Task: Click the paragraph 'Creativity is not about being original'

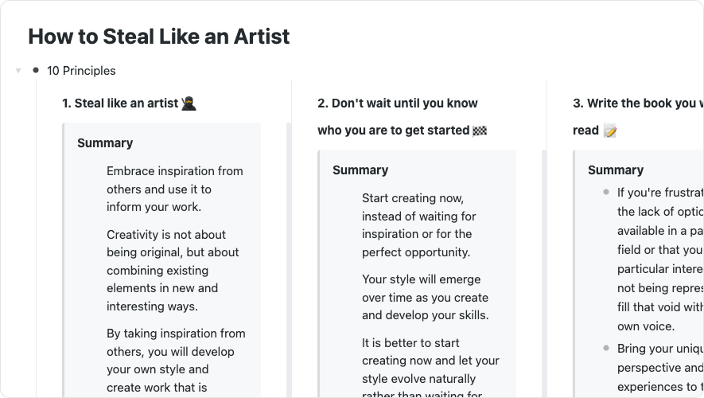Action: coord(166,270)
